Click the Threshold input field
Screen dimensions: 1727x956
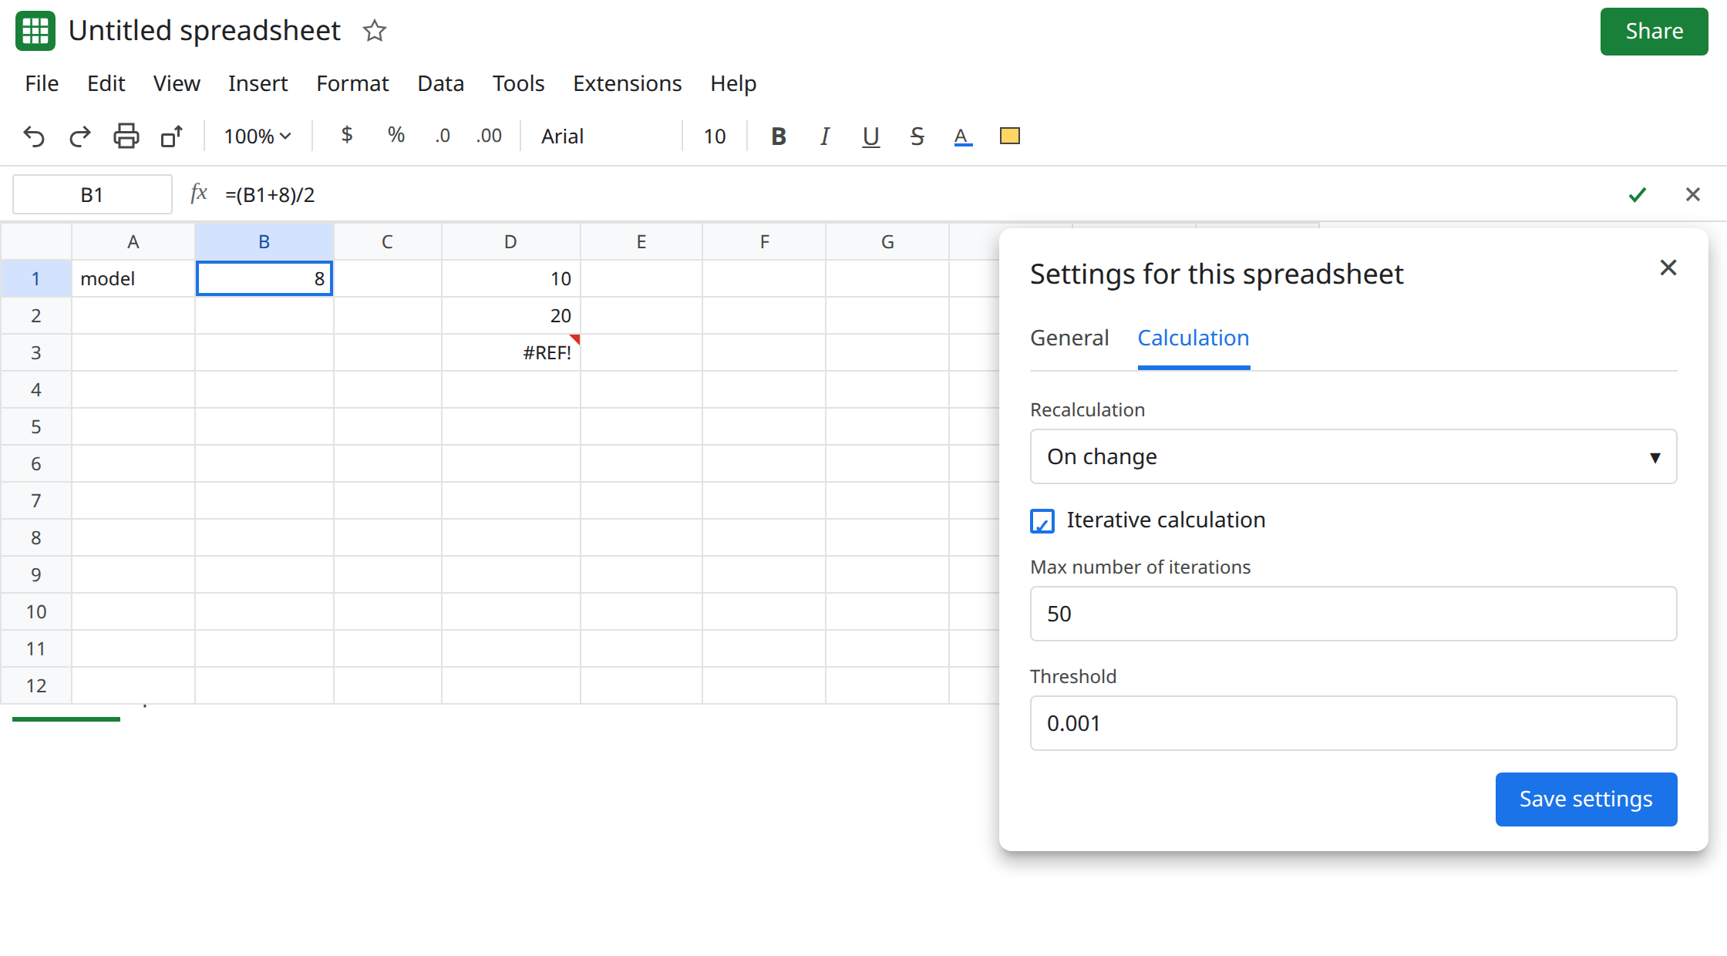tap(1353, 723)
